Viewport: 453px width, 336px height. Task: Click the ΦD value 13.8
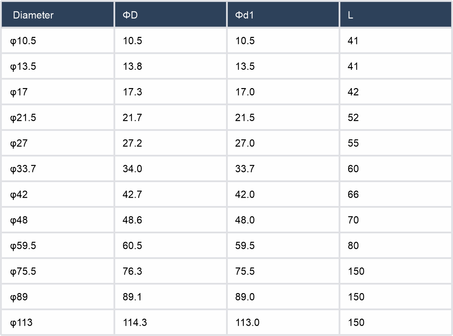[x=133, y=66]
